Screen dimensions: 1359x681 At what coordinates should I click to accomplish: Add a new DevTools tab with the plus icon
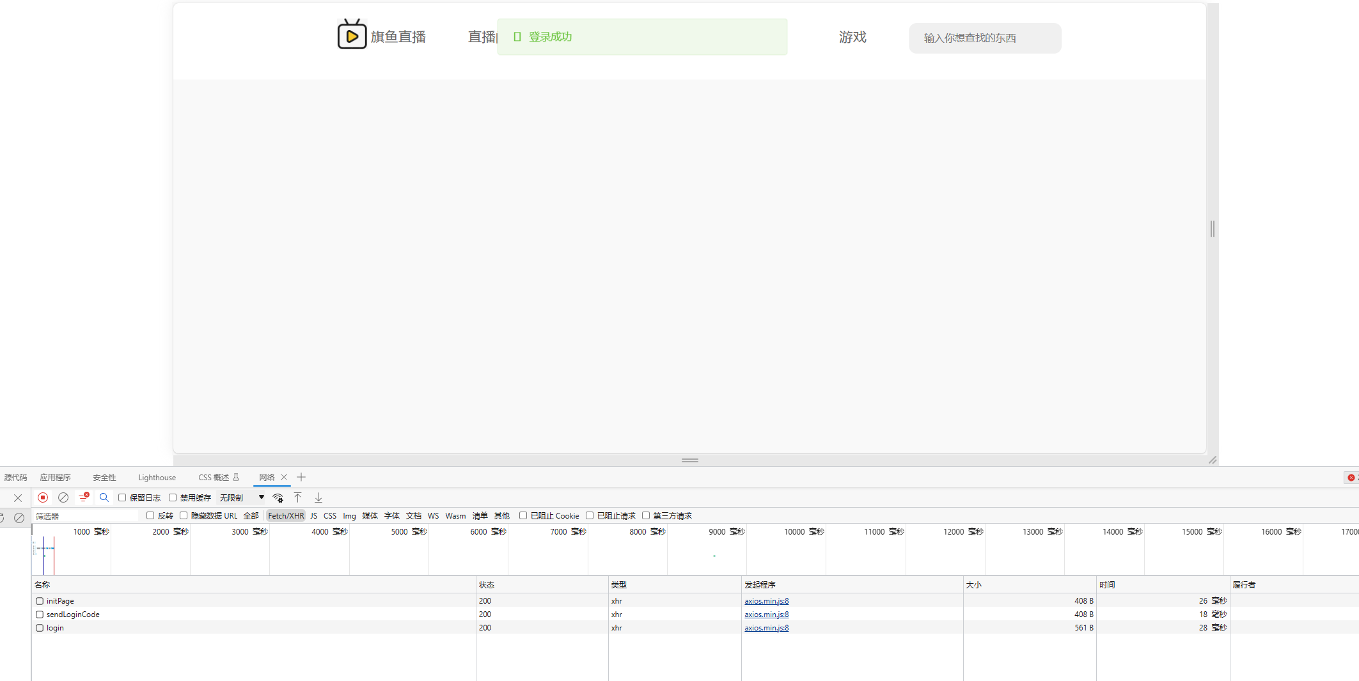301,477
